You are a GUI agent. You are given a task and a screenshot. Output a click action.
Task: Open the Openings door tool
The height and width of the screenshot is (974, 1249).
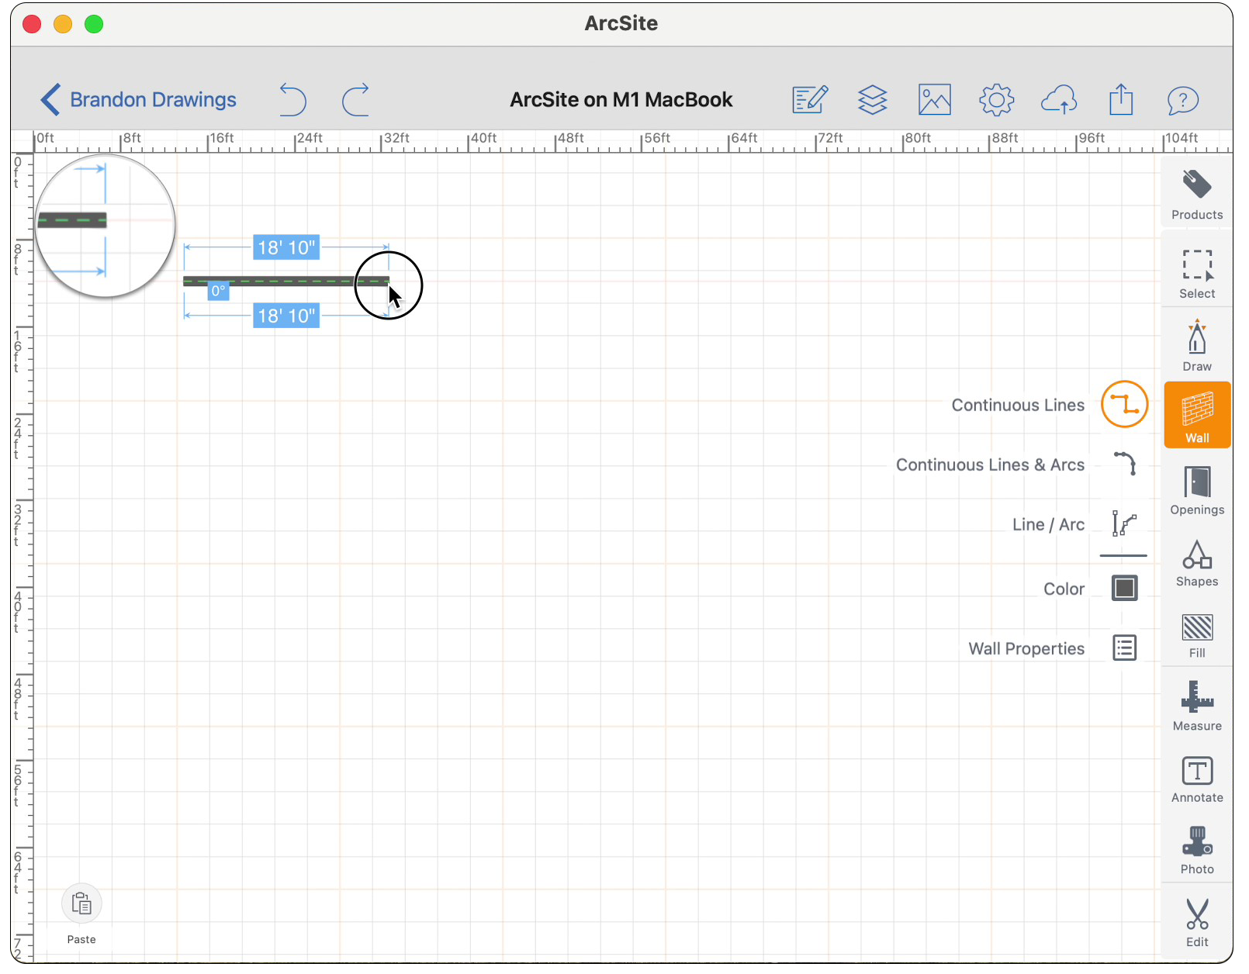coord(1197,490)
